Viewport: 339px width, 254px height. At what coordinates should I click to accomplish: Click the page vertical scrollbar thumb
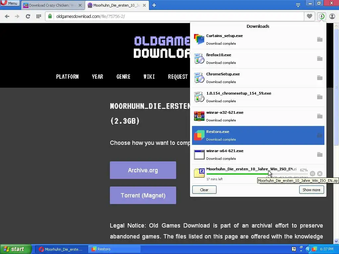[x=336, y=87]
